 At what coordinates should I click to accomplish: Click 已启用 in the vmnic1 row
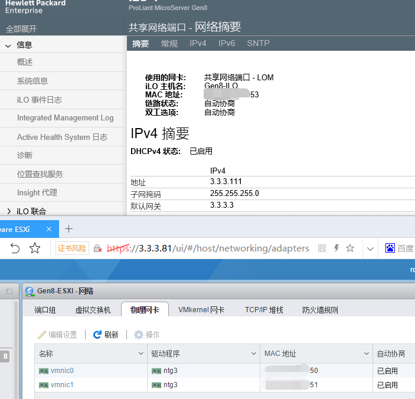tap(387, 385)
